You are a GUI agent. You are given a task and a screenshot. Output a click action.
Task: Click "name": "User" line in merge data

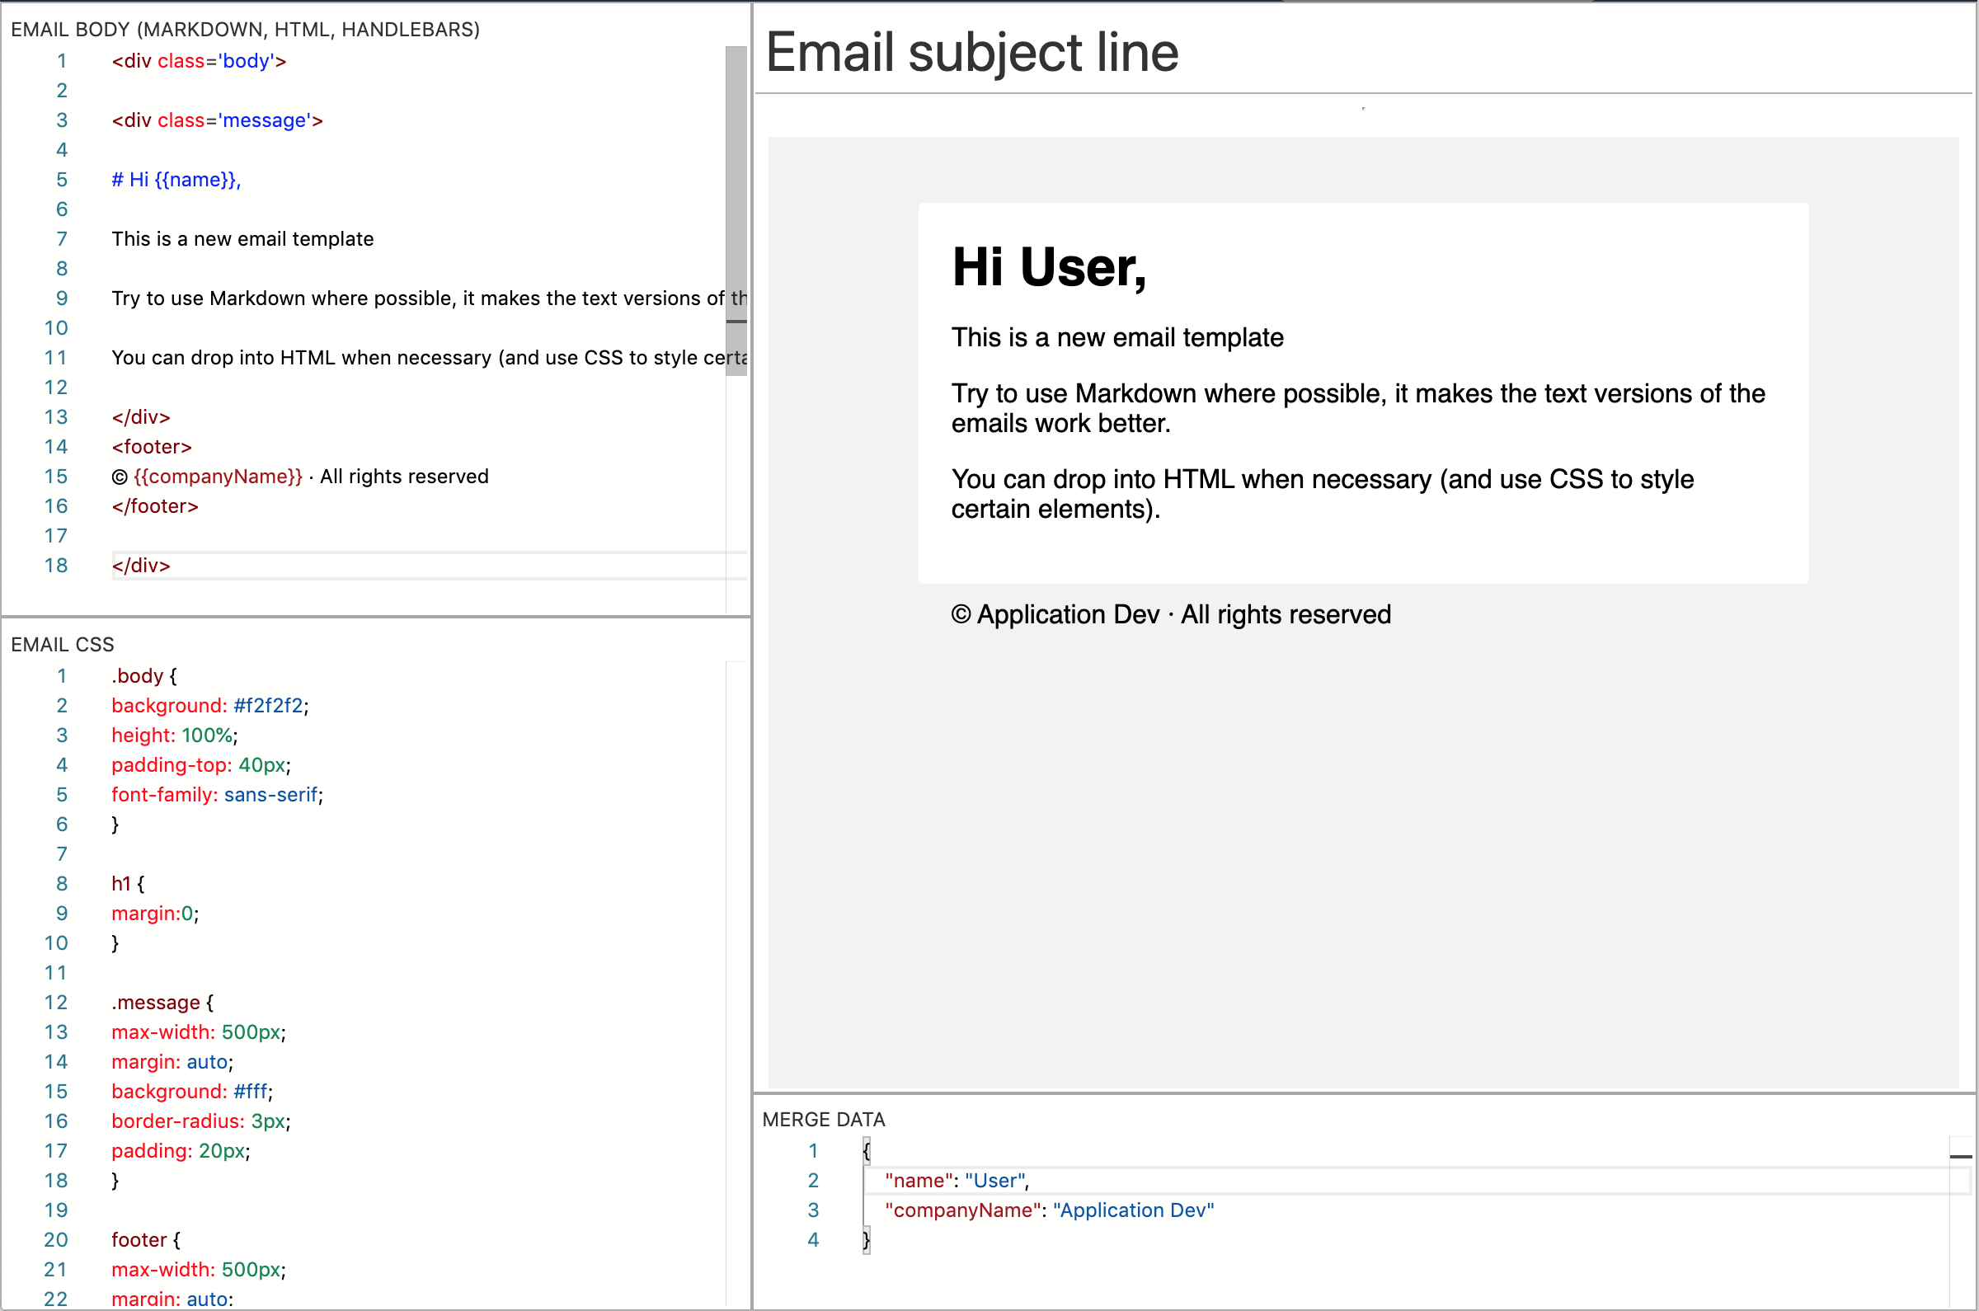click(x=956, y=1181)
